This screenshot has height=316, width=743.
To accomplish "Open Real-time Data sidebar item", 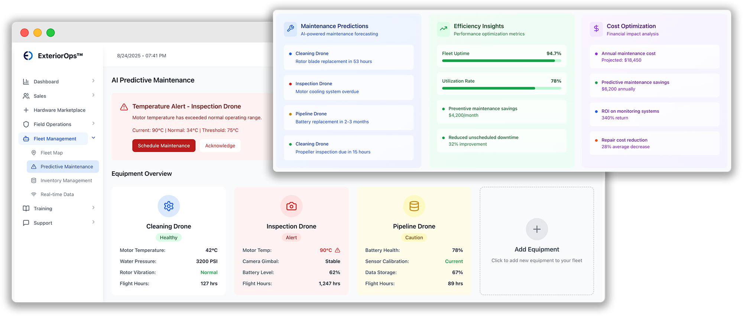I will point(57,194).
